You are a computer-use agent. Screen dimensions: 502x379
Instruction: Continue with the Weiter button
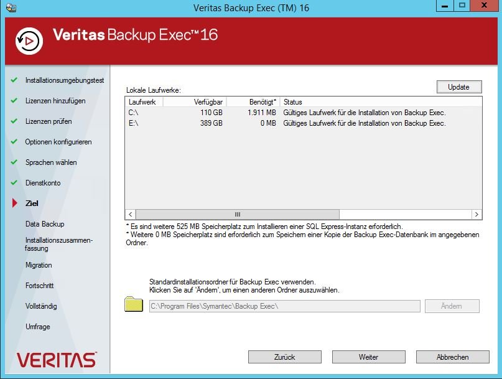coord(368,357)
